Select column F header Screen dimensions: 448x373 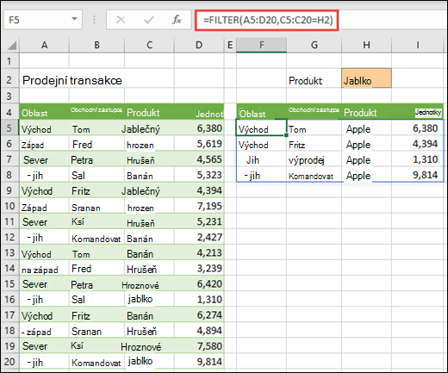(x=261, y=45)
